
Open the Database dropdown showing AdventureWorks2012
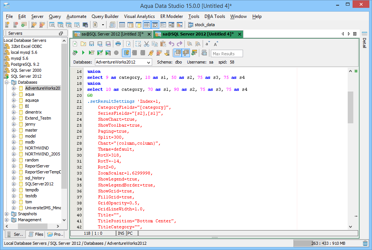tap(148, 62)
